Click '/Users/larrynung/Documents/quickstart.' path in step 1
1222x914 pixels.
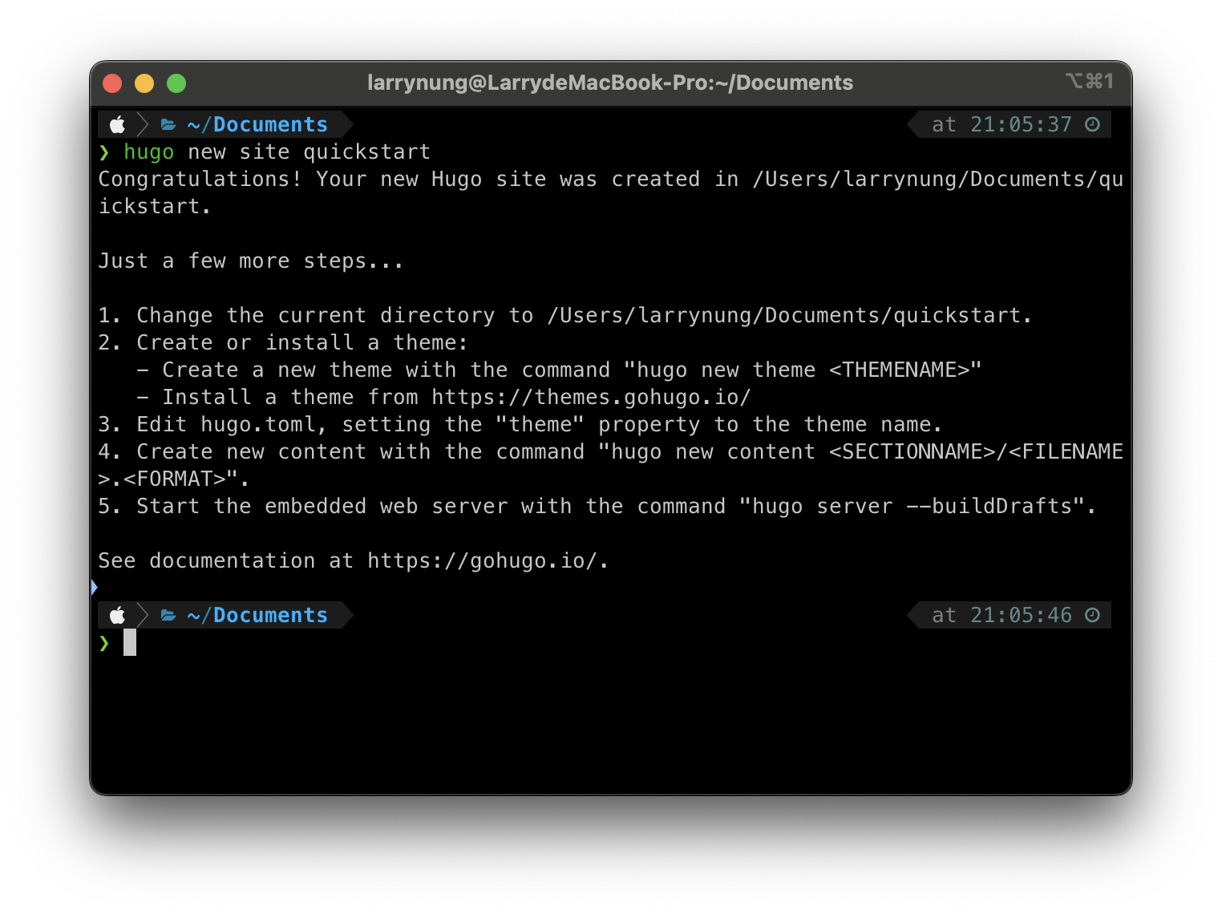click(x=790, y=315)
